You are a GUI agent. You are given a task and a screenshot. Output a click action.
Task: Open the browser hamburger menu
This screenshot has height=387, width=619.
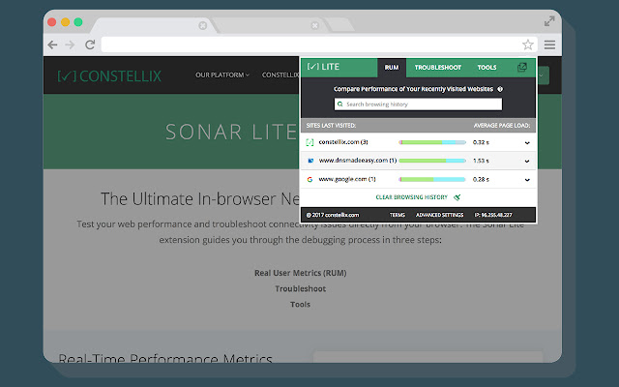coord(549,45)
